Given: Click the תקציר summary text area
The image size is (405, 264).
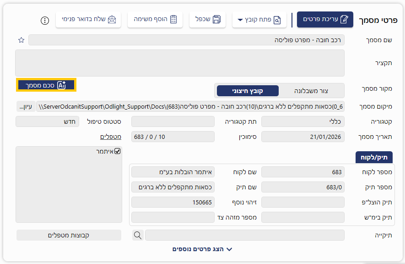Looking at the screenshot, I should point(180,63).
